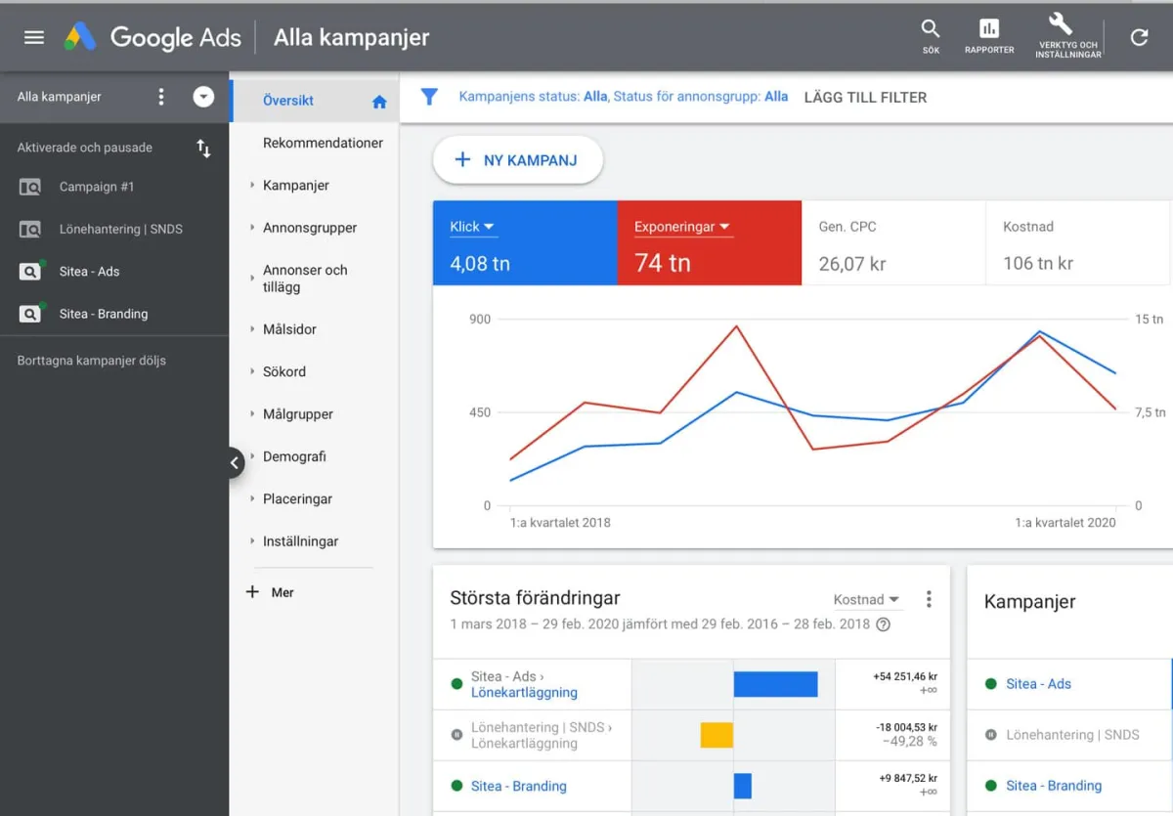Viewport: 1173px width, 816px height.
Task: Click the Gen. CPC metric tile
Action: coord(893,243)
